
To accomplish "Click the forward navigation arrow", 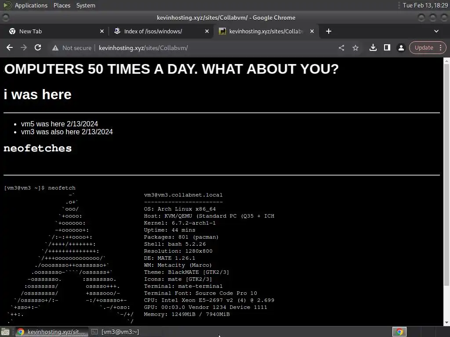I will pyautogui.click(x=24, y=47).
